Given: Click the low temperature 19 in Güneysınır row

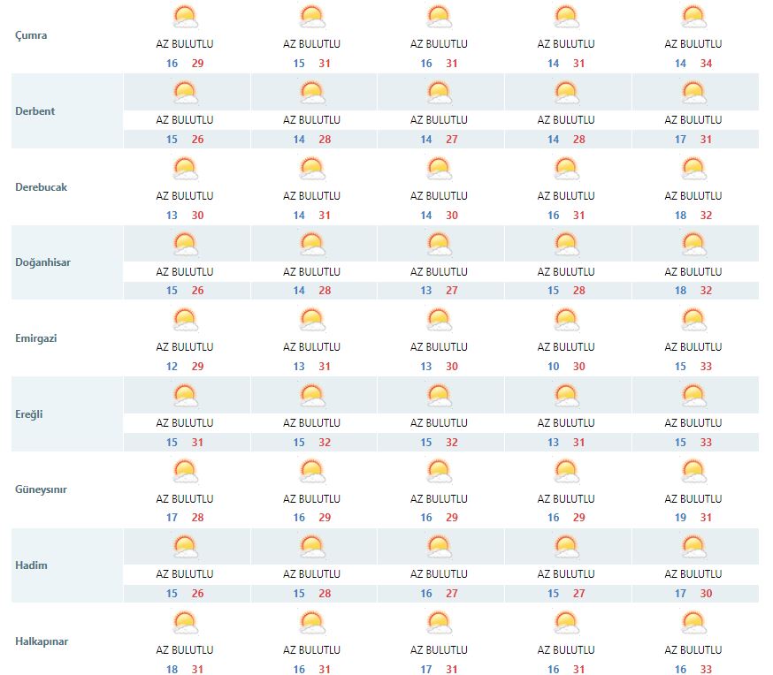Looking at the screenshot, I should click(681, 518).
